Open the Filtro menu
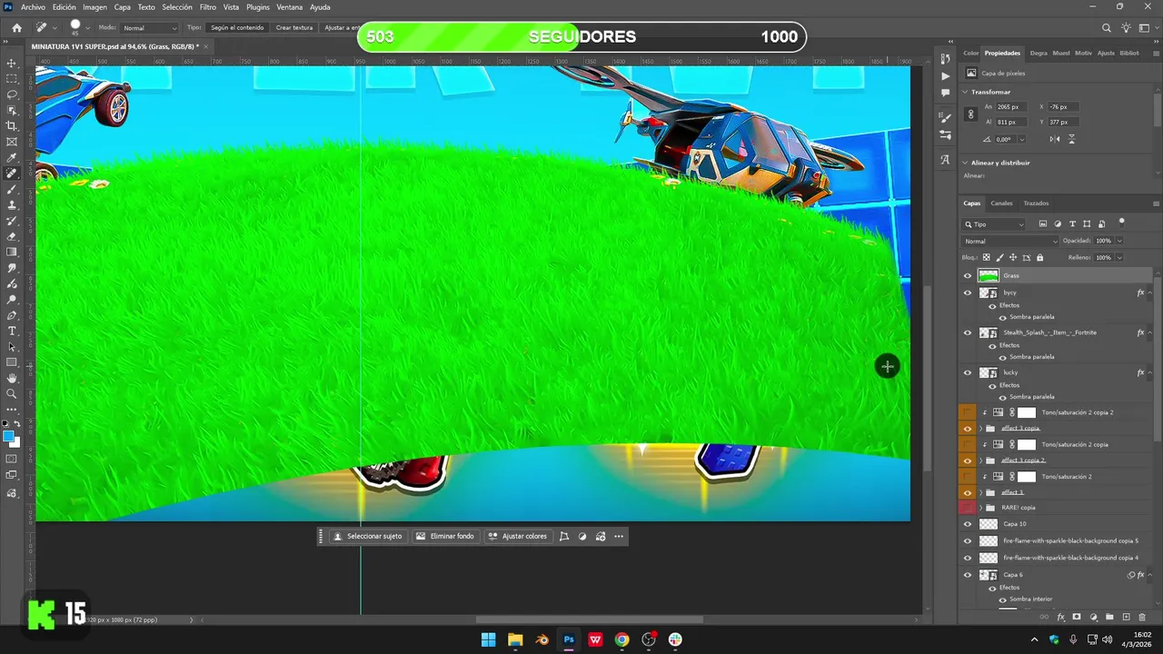Screen dimensions: 1163x654 tap(208, 7)
